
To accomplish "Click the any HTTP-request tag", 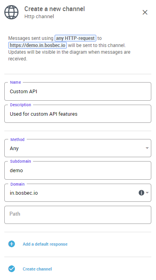I will pyautogui.click(x=75, y=38).
